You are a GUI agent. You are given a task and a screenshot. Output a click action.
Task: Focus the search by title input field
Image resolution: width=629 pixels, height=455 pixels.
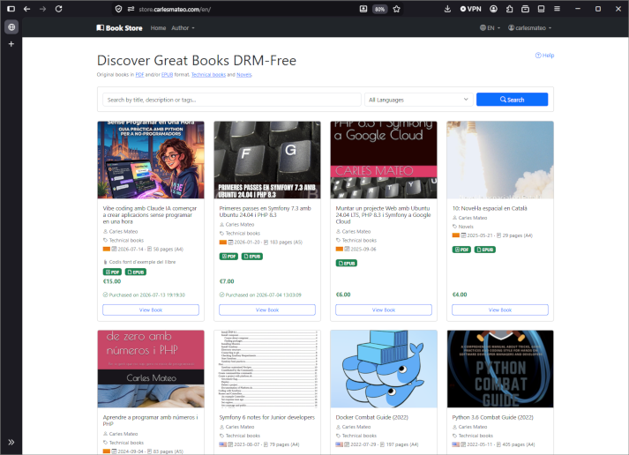tap(232, 100)
